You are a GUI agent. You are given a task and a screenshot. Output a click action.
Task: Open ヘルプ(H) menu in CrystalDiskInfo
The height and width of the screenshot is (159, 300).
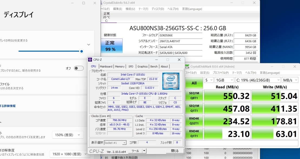[x=173, y=9]
